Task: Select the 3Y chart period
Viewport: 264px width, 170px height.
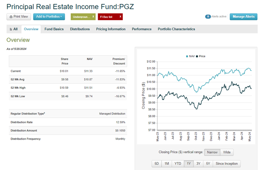Action: [198, 164]
